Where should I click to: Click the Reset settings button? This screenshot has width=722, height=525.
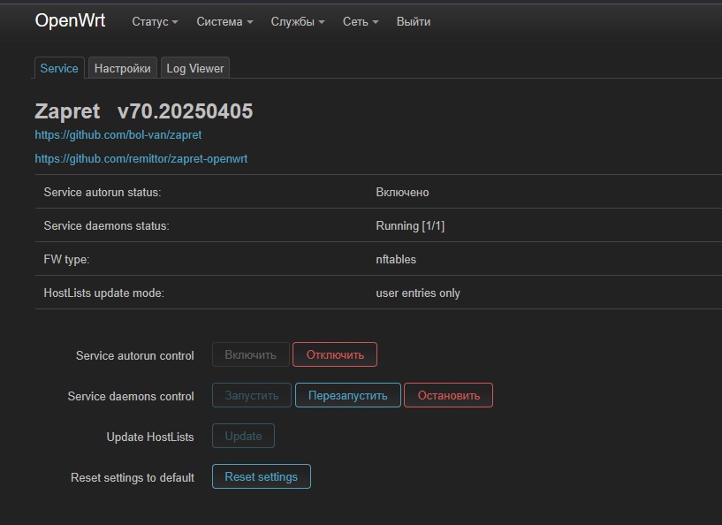[x=261, y=476]
